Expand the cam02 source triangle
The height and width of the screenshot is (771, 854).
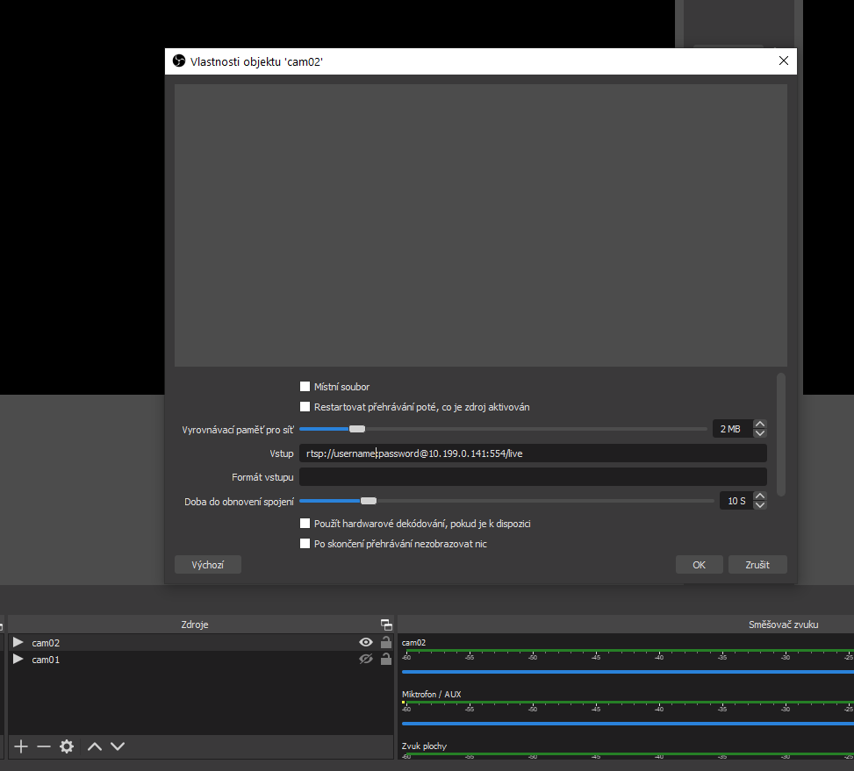[18, 643]
